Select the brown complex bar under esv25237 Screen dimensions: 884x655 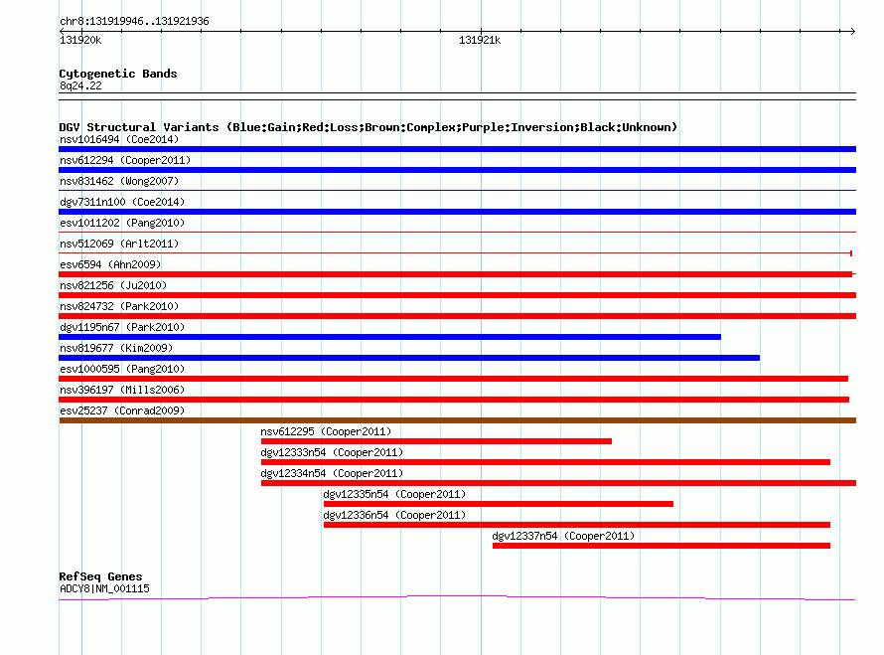[457, 420]
